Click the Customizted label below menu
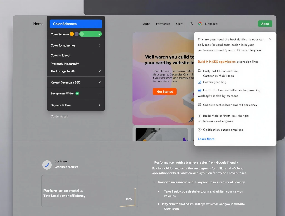The image size is (285, 216). point(60,116)
